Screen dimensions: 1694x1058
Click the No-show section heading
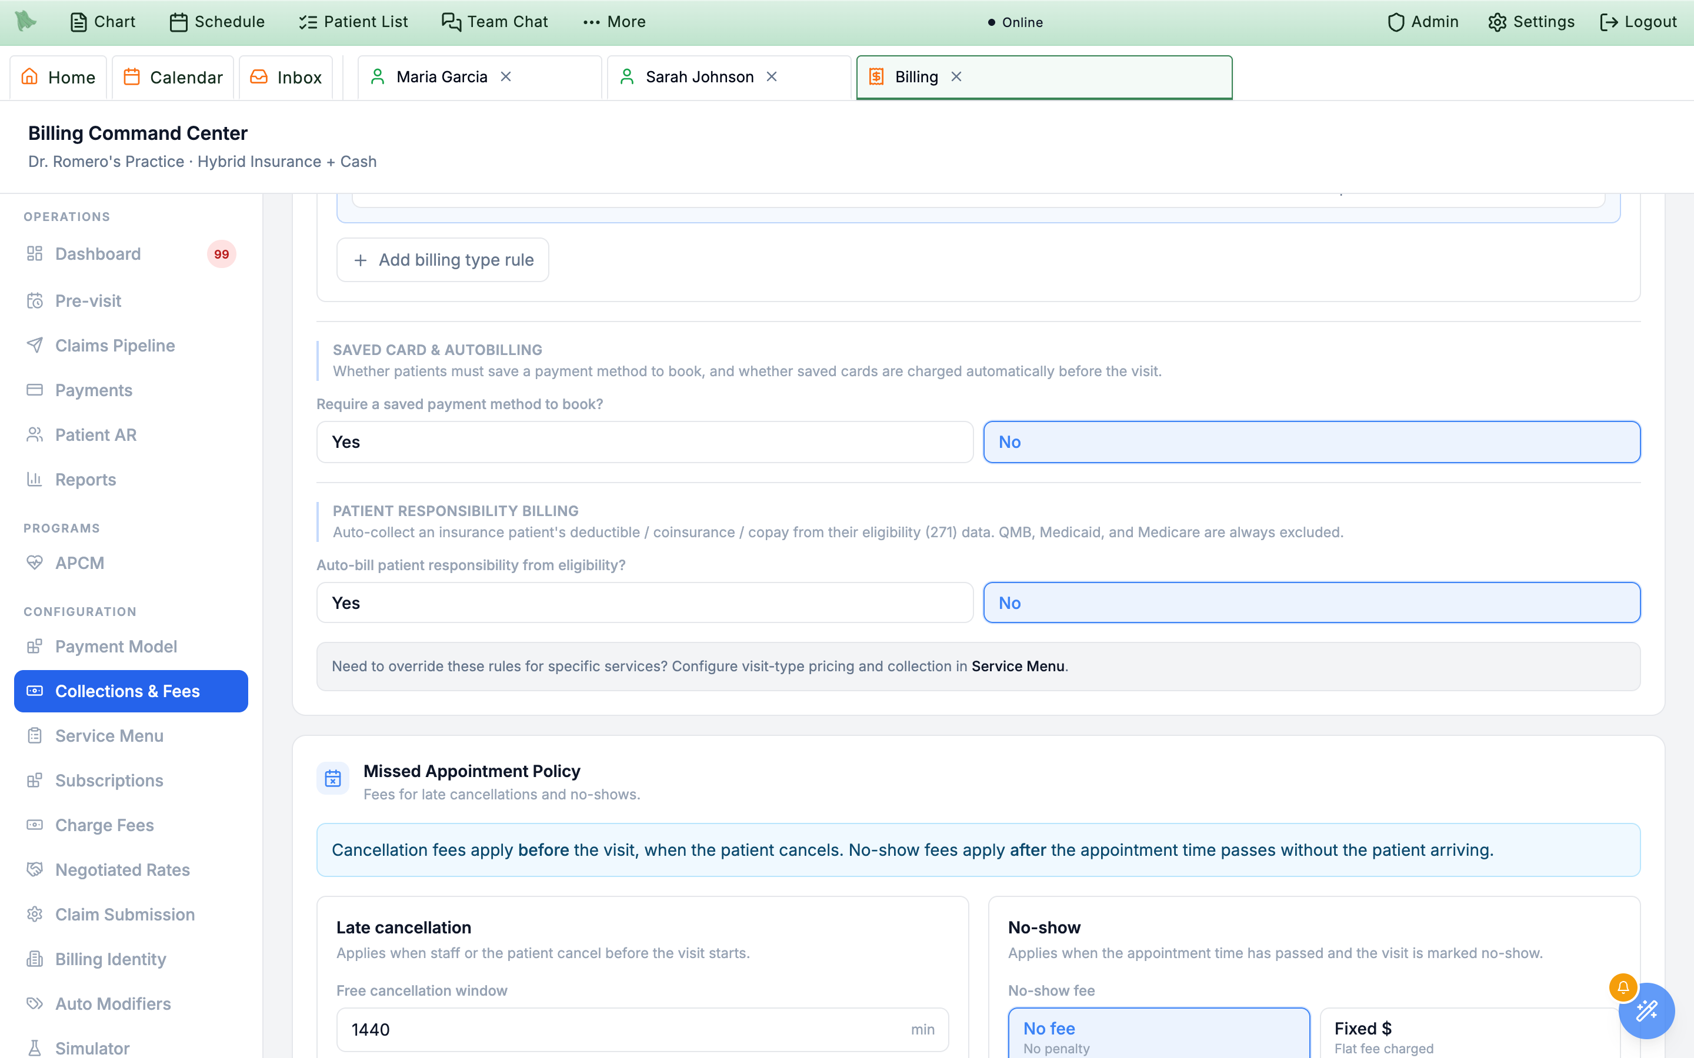1045,927
